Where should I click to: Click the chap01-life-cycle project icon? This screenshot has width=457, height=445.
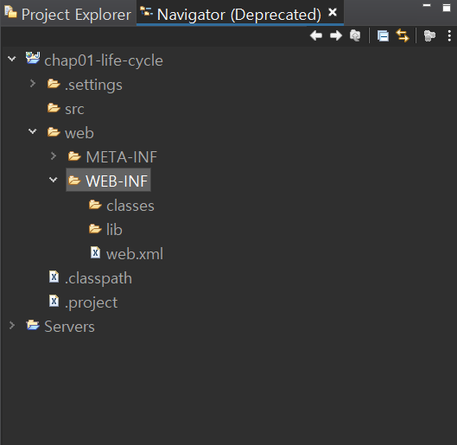[x=33, y=58]
